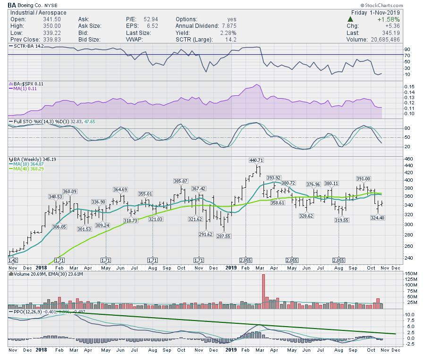Click the MA(10) 364.87 legend text
The width and height of the screenshot is (425, 354).
coord(28,164)
